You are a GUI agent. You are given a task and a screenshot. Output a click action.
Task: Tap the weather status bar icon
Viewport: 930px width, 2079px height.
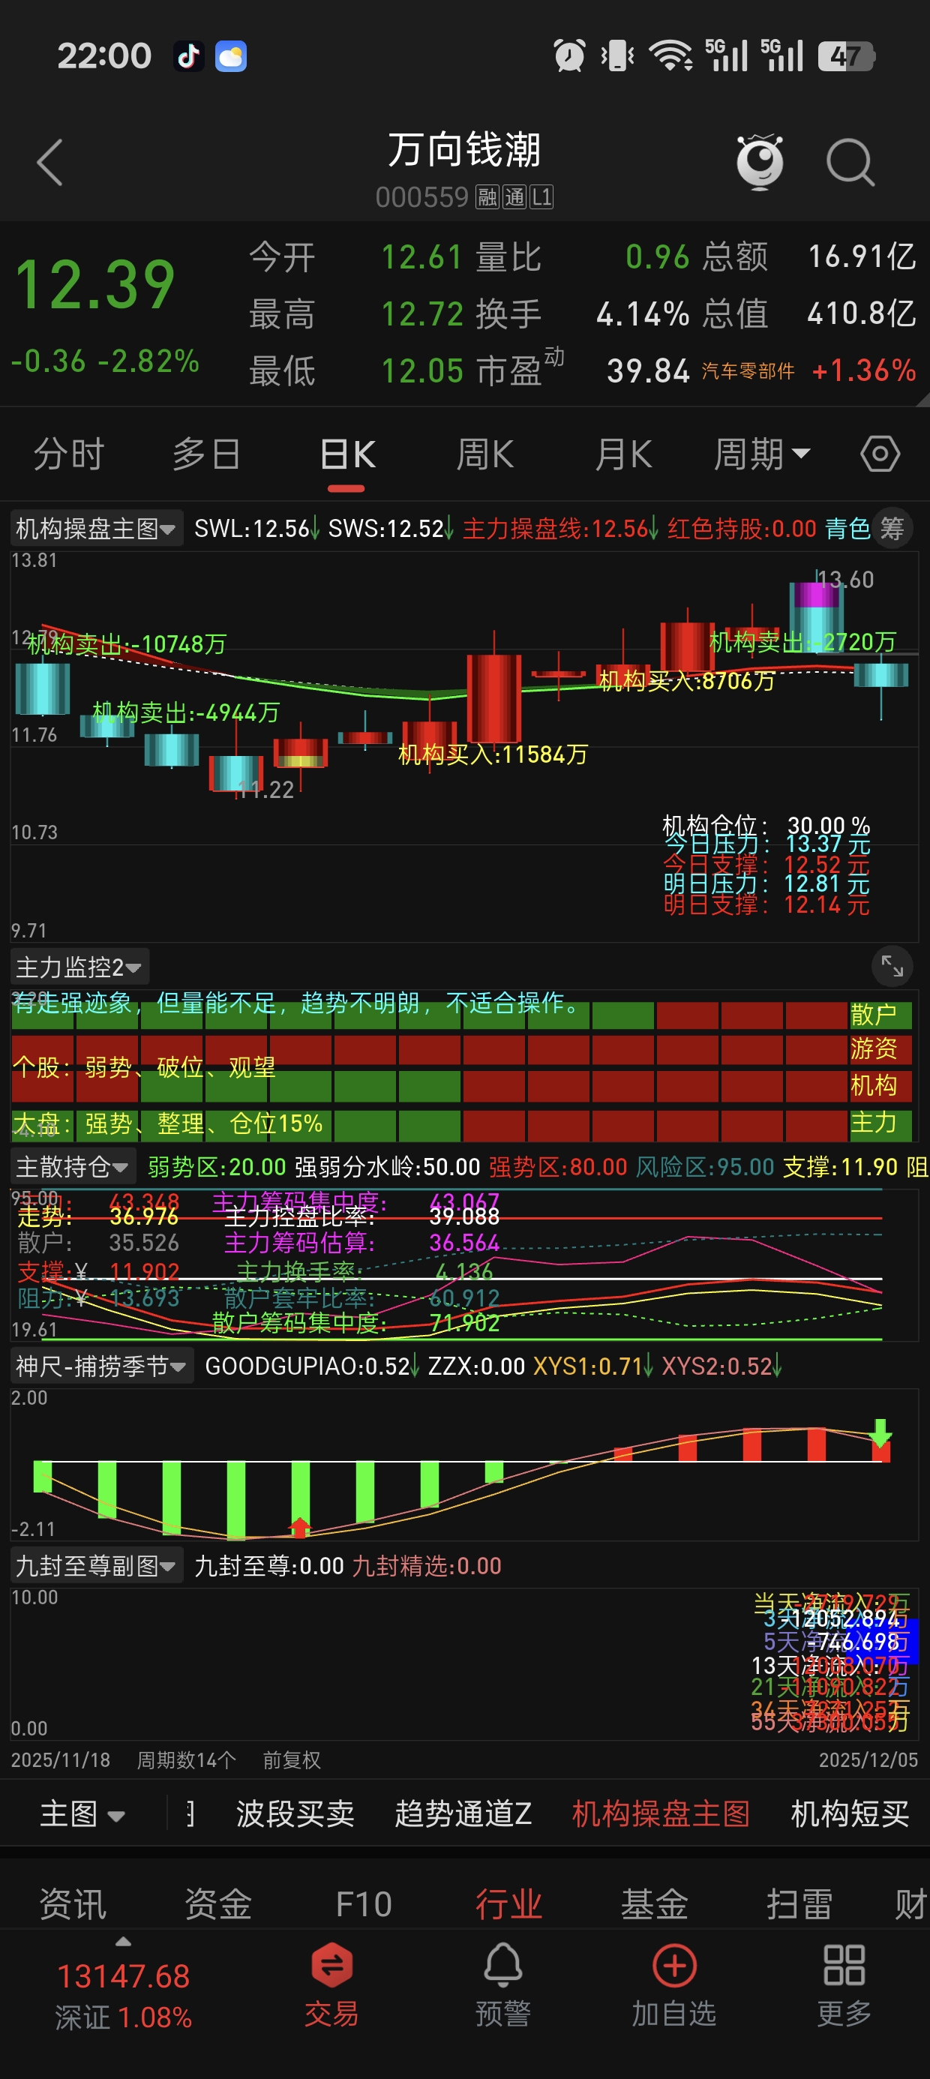click(x=231, y=56)
